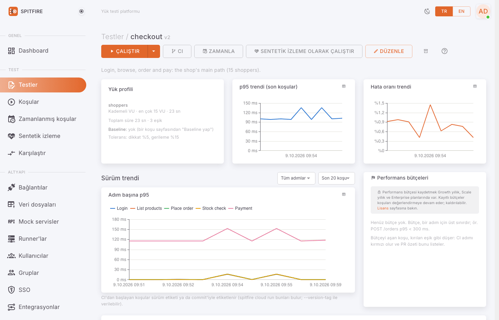Switch language to EN
The image size is (499, 320).
(x=462, y=11)
